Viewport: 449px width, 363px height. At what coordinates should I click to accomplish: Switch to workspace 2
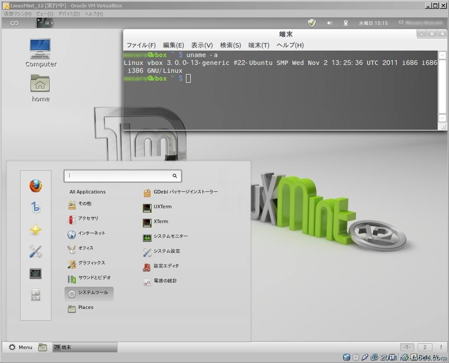[425, 347]
